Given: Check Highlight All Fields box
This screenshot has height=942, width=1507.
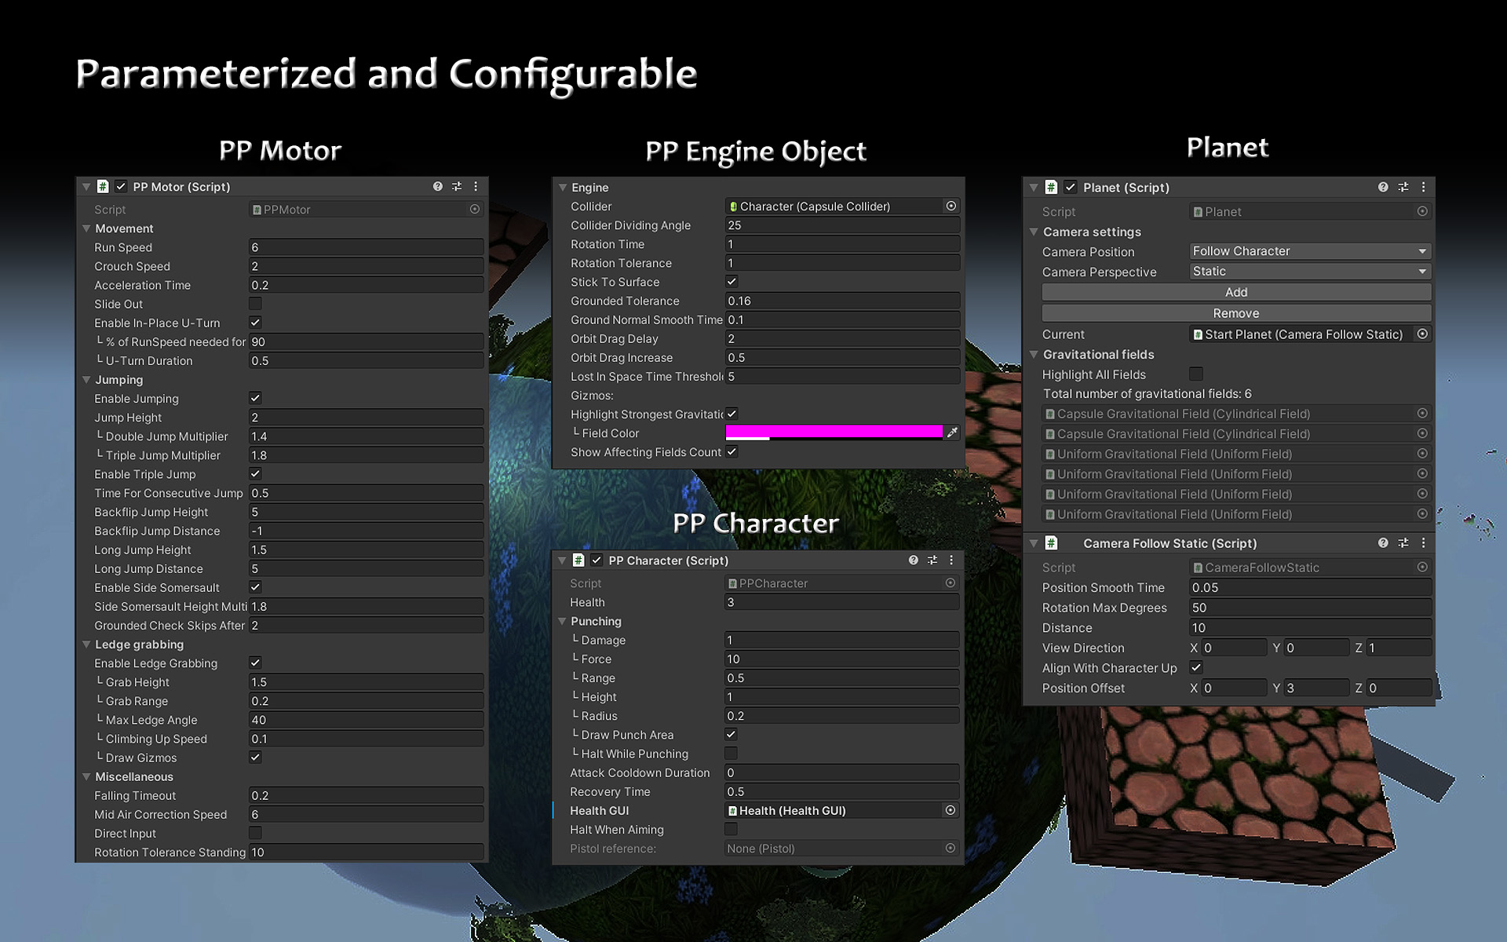Looking at the screenshot, I should point(1196,374).
